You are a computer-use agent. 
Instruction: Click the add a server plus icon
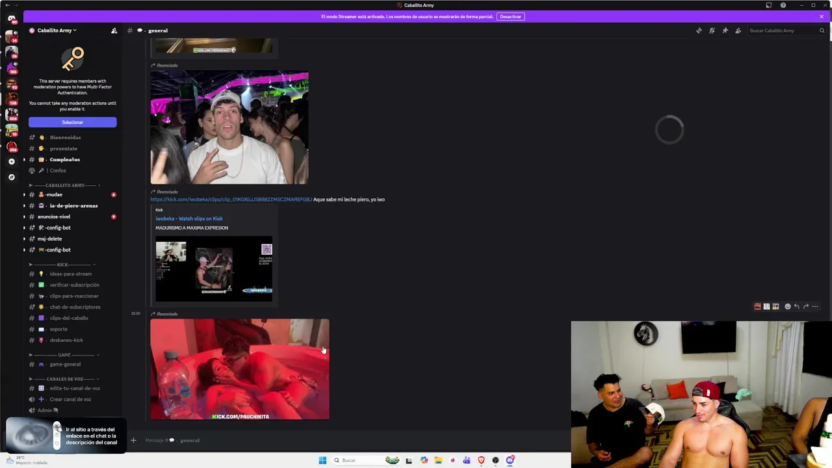click(x=11, y=161)
